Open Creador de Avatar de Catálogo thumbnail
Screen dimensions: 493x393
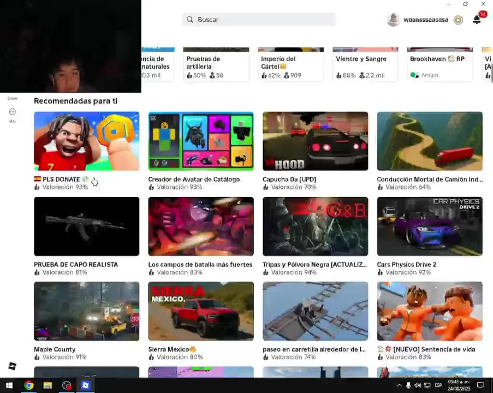201,141
